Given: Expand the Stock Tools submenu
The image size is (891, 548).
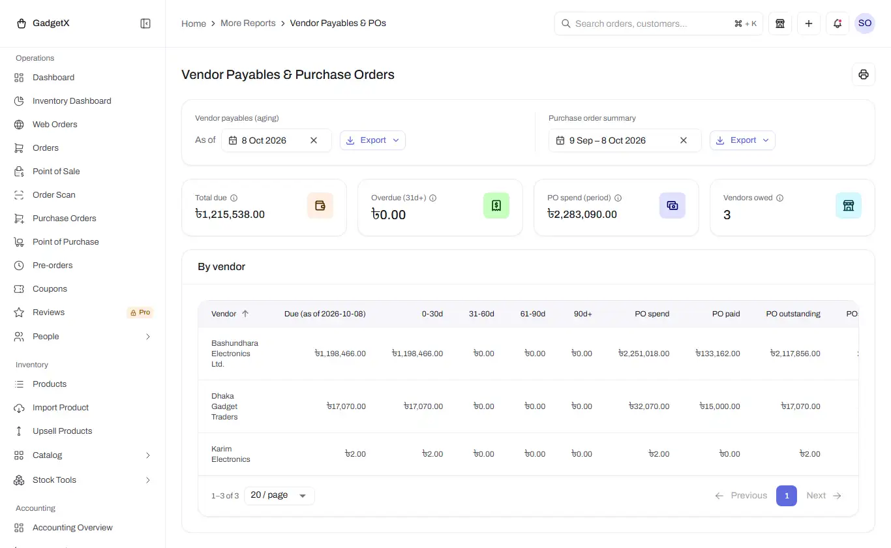Looking at the screenshot, I should (x=83, y=480).
